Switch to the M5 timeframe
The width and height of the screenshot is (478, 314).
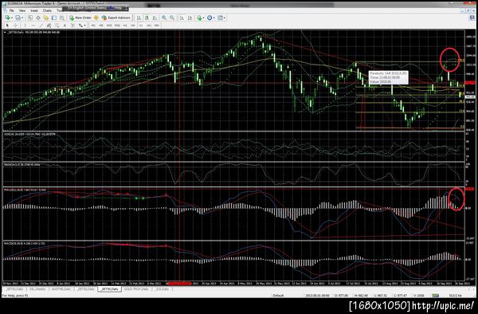click(101, 26)
